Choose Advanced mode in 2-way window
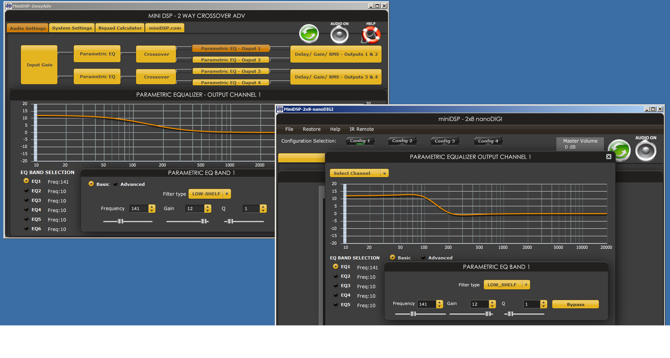The width and height of the screenshot is (670, 358). pos(115,184)
